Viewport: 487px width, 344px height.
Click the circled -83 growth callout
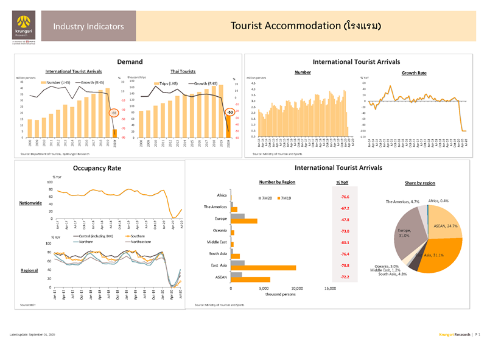click(113, 113)
